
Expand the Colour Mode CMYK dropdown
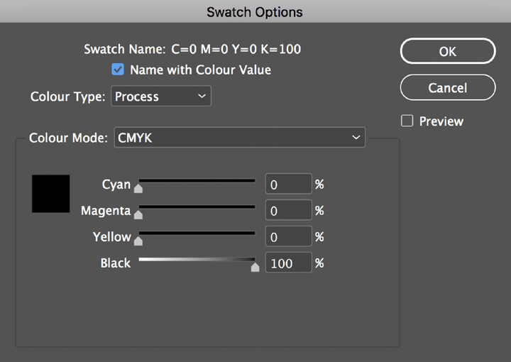click(239, 138)
